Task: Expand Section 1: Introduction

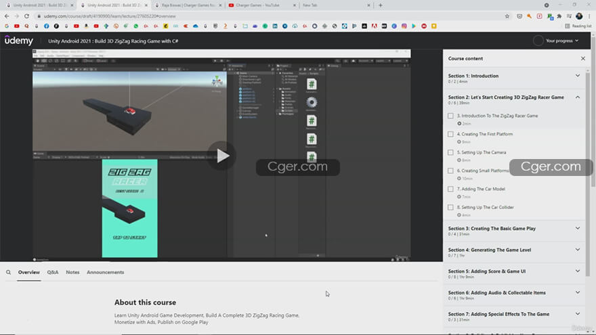Action: pos(514,79)
